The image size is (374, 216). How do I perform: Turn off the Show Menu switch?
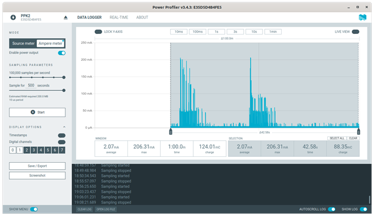coord(34,210)
